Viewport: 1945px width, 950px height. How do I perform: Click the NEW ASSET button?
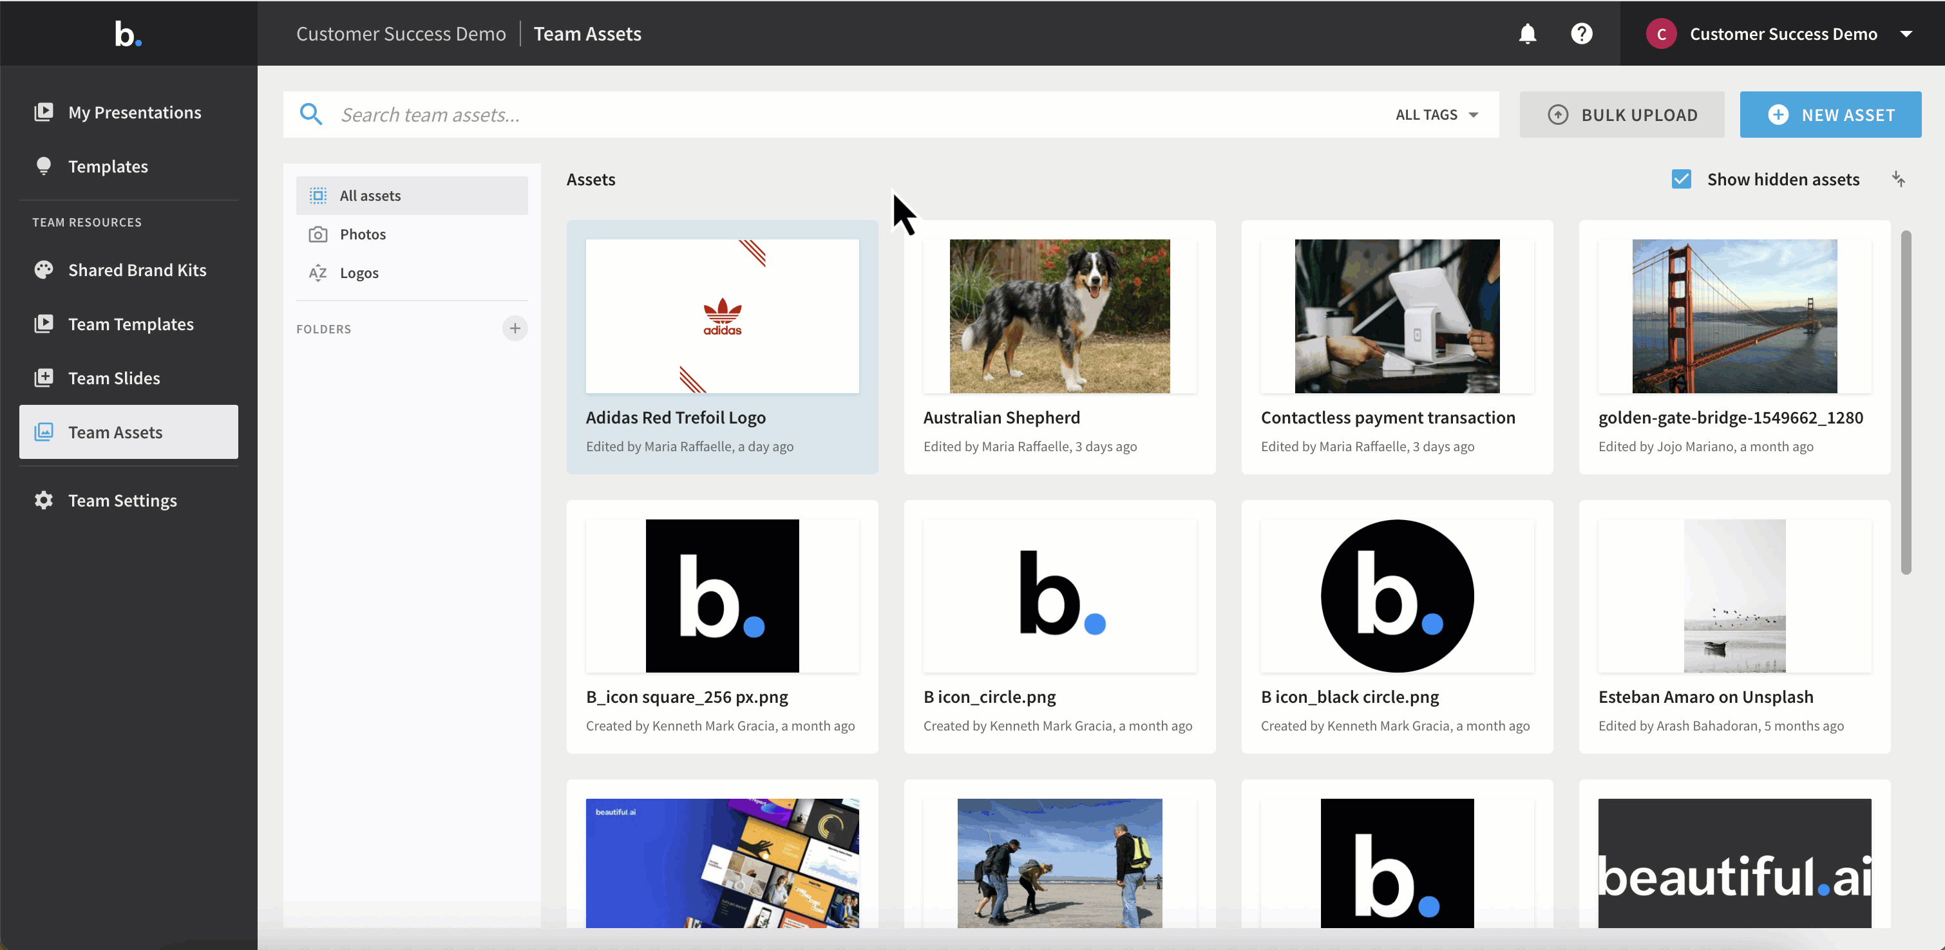pyautogui.click(x=1830, y=115)
